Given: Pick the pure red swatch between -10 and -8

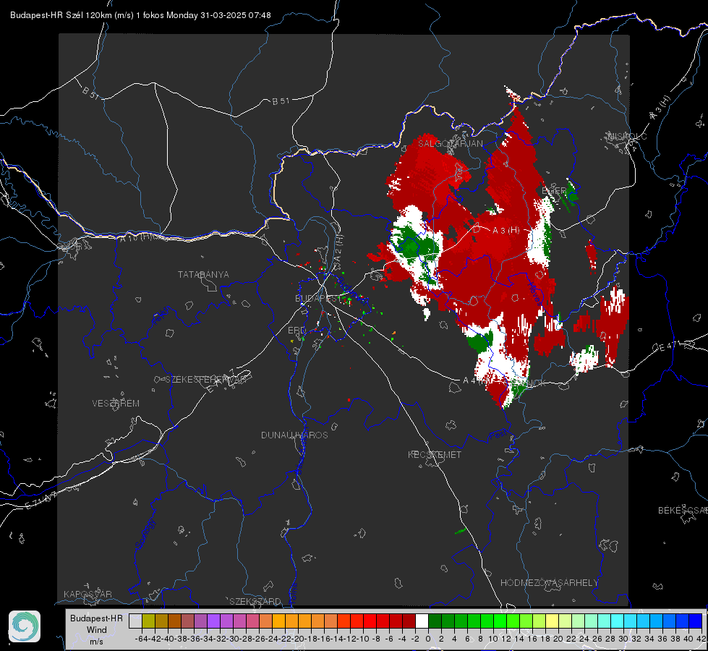Looking at the screenshot, I should tap(370, 621).
